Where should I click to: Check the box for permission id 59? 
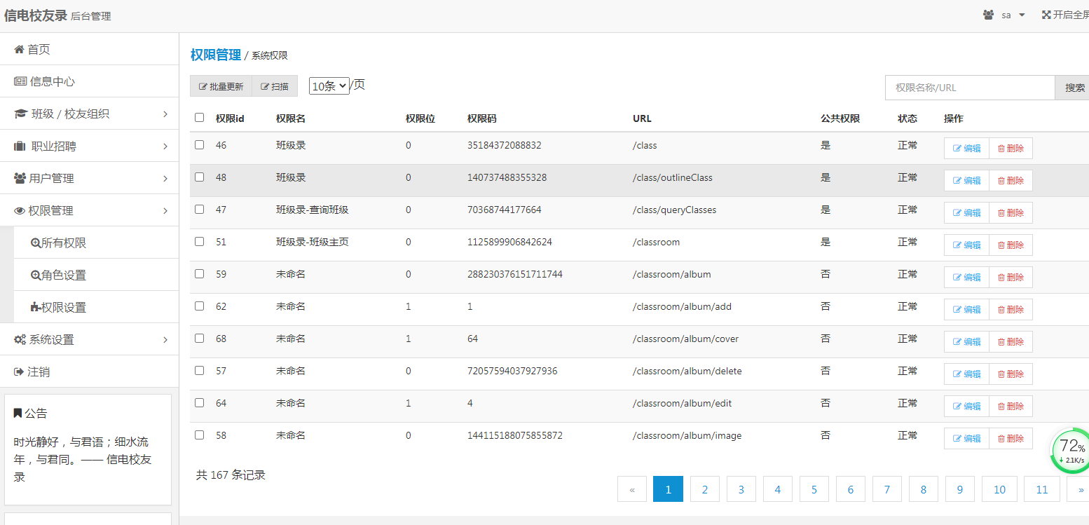tap(200, 274)
